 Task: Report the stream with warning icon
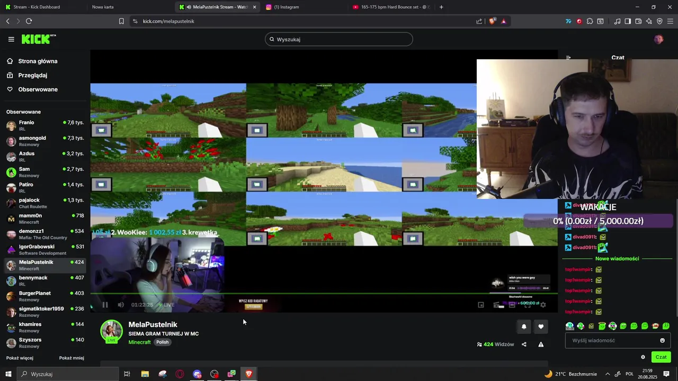pos(541,344)
